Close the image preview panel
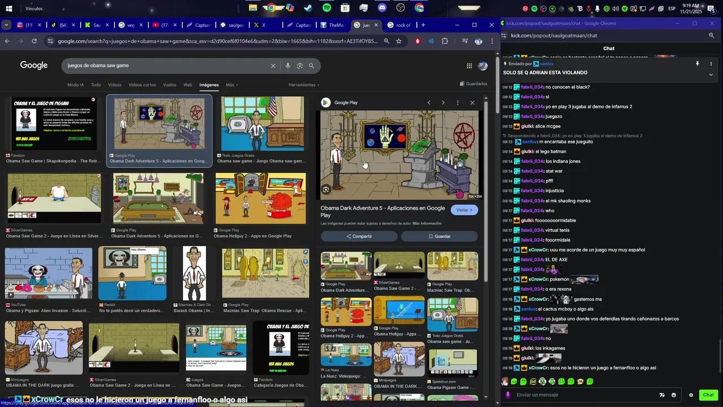This screenshot has width=723, height=407. [x=472, y=102]
